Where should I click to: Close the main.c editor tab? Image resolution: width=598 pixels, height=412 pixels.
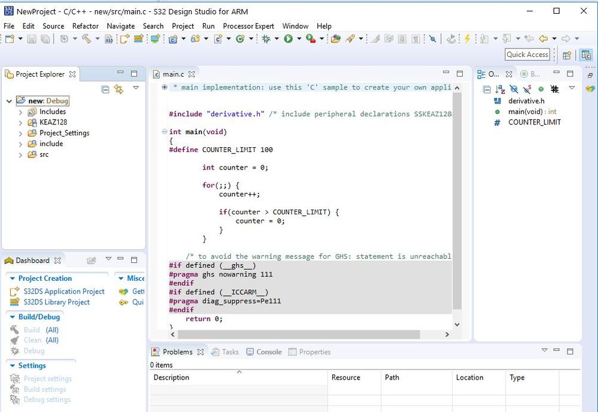(192, 74)
